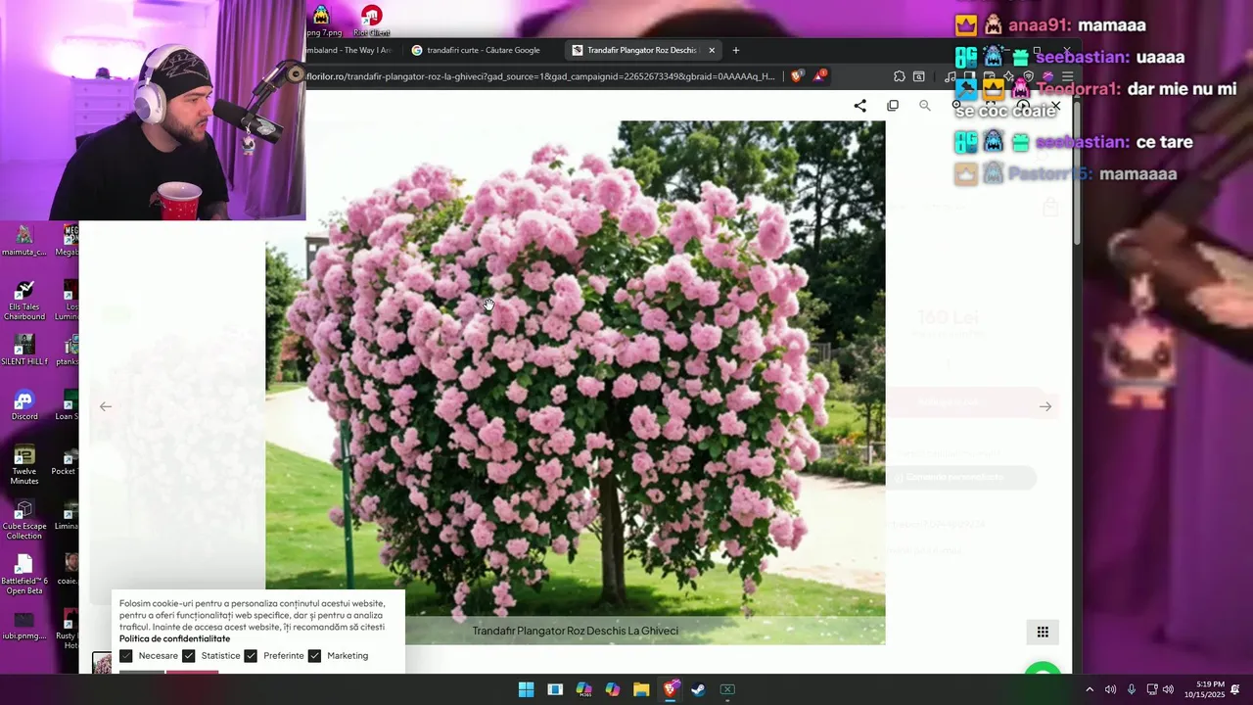Open the Discord desktop shortcut

pyautogui.click(x=24, y=403)
